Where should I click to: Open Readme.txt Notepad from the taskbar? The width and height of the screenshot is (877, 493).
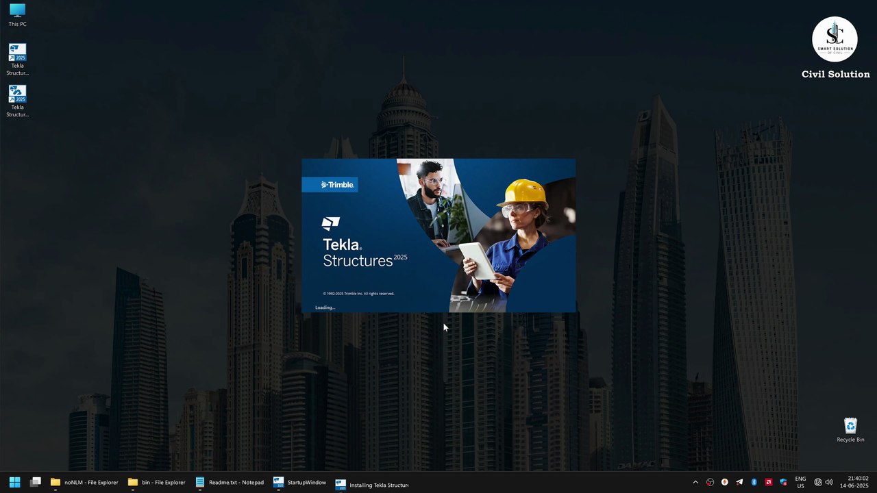coord(230,482)
